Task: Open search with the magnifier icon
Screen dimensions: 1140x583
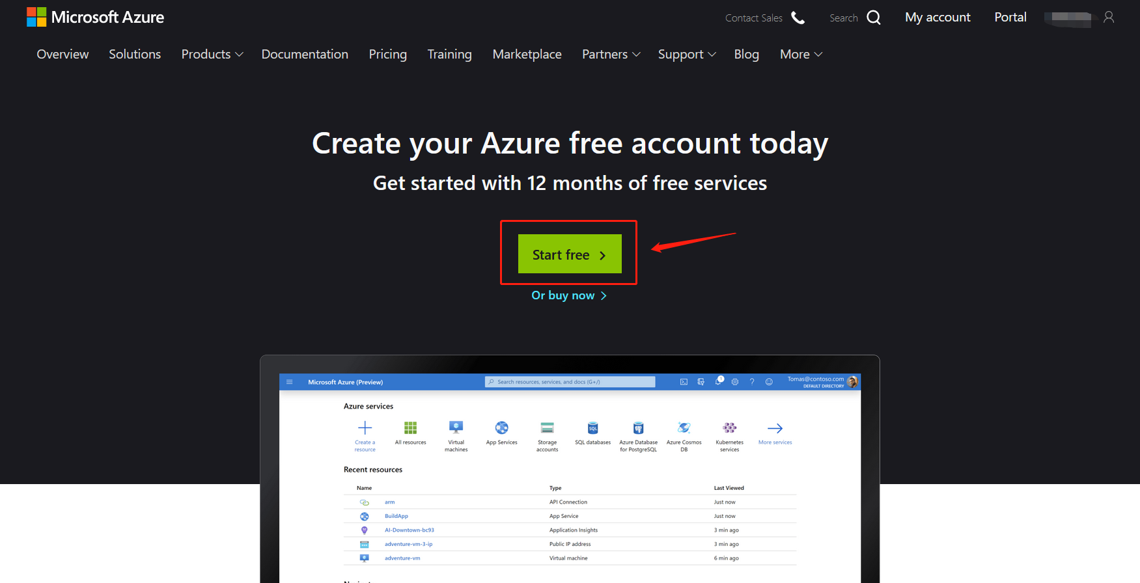Action: 873,18
